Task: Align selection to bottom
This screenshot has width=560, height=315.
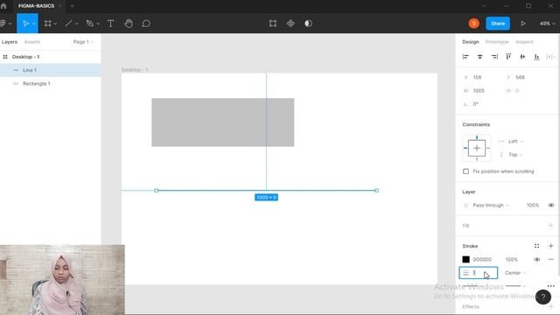Action: click(536, 57)
